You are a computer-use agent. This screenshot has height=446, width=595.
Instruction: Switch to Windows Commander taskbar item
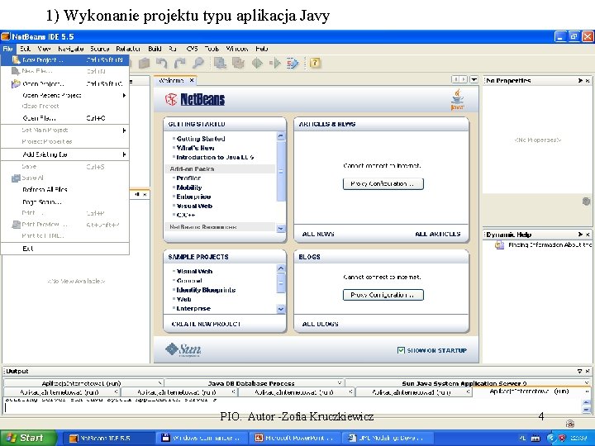click(x=202, y=438)
